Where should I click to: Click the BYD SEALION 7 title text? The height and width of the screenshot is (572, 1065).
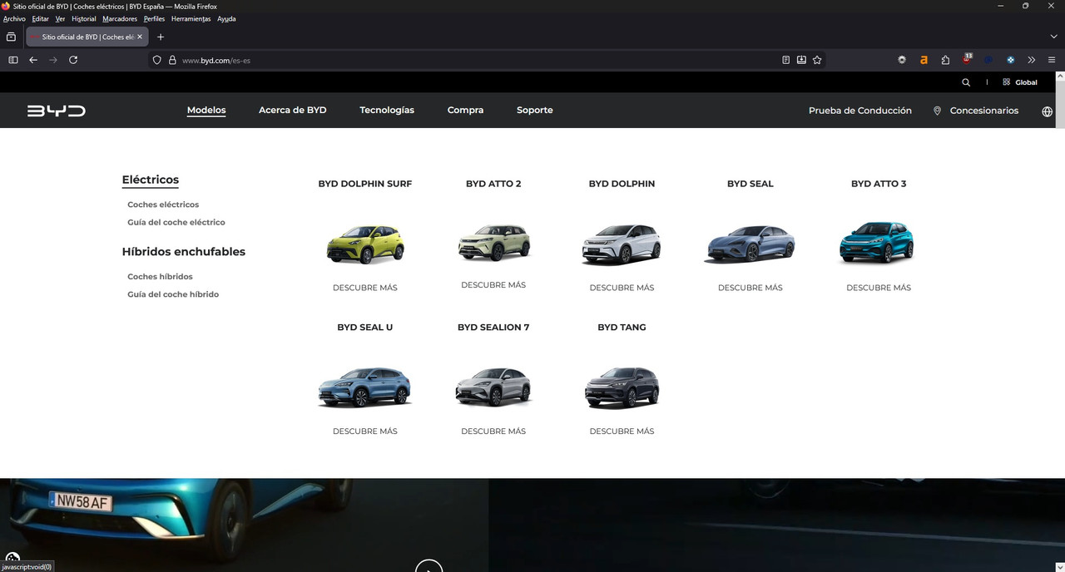coord(493,328)
